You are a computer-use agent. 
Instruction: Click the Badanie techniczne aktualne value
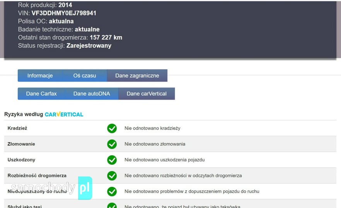click(87, 29)
